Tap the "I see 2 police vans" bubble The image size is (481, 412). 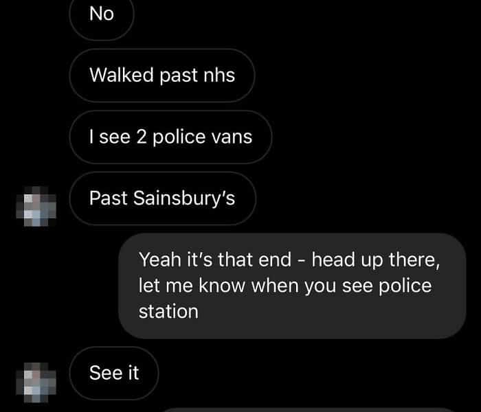pyautogui.click(x=170, y=137)
